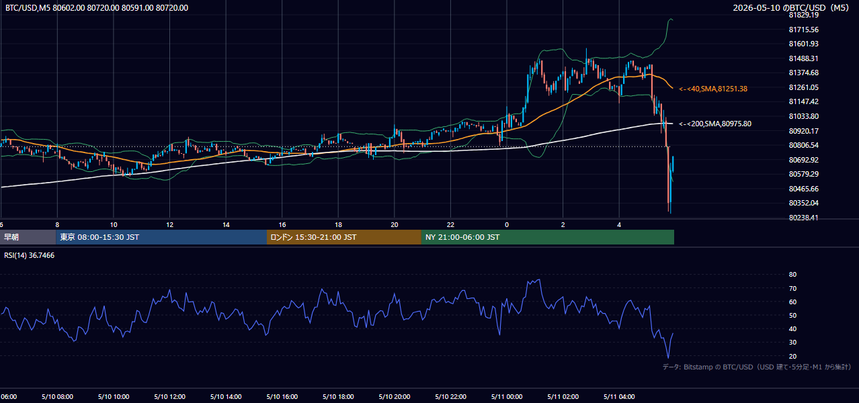Click the BTC/USD,M5 OHLC header text
The height and width of the screenshot is (403, 859).
point(97,8)
